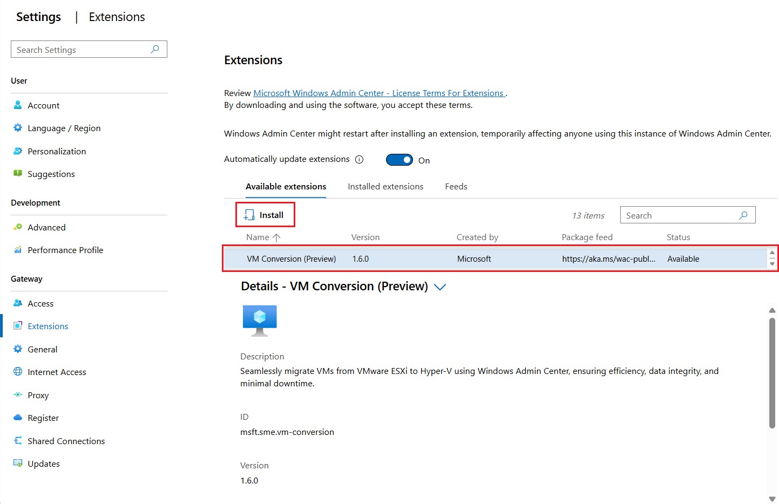Sort by Name using the column arrow
The image size is (779, 504).
[x=276, y=237]
